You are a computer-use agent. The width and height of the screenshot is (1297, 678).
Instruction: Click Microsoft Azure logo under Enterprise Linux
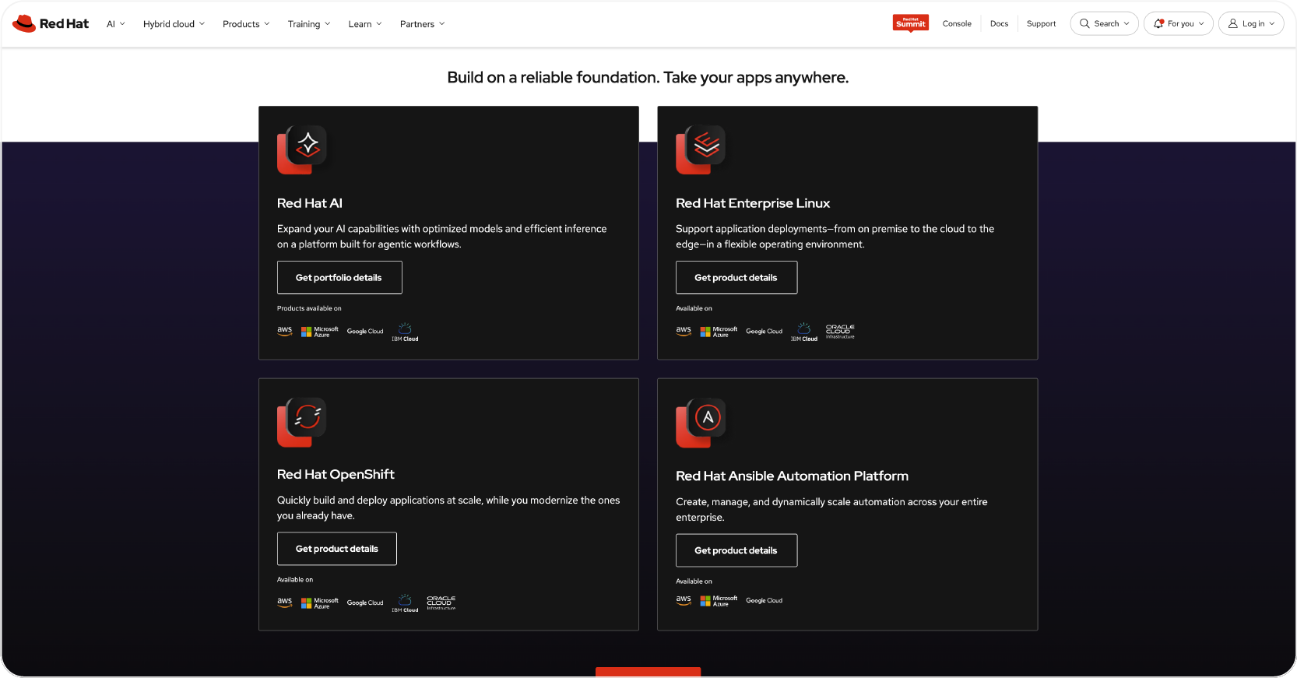coord(719,332)
